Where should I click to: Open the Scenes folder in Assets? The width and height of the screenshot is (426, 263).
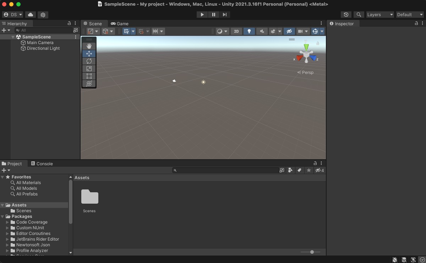pos(89,197)
